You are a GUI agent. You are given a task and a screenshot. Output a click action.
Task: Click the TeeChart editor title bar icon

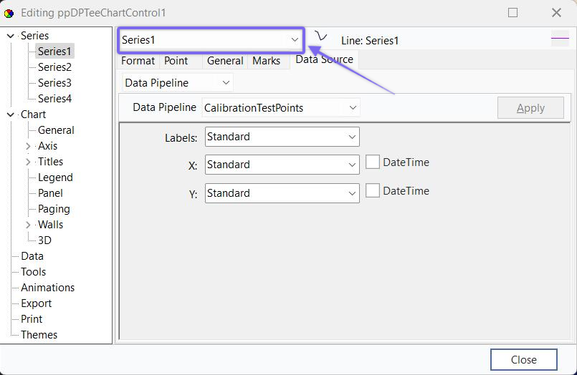coord(9,13)
